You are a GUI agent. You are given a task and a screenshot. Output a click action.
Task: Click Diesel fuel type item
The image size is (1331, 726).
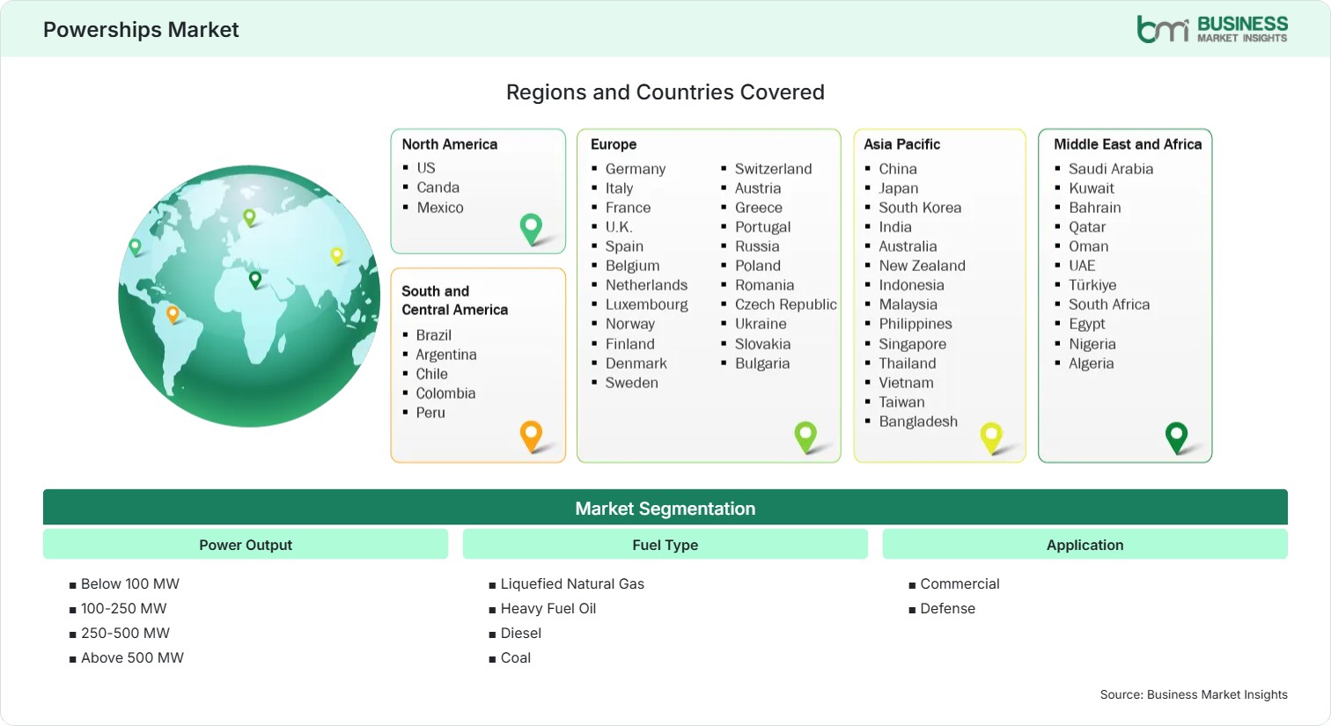pyautogui.click(x=521, y=633)
